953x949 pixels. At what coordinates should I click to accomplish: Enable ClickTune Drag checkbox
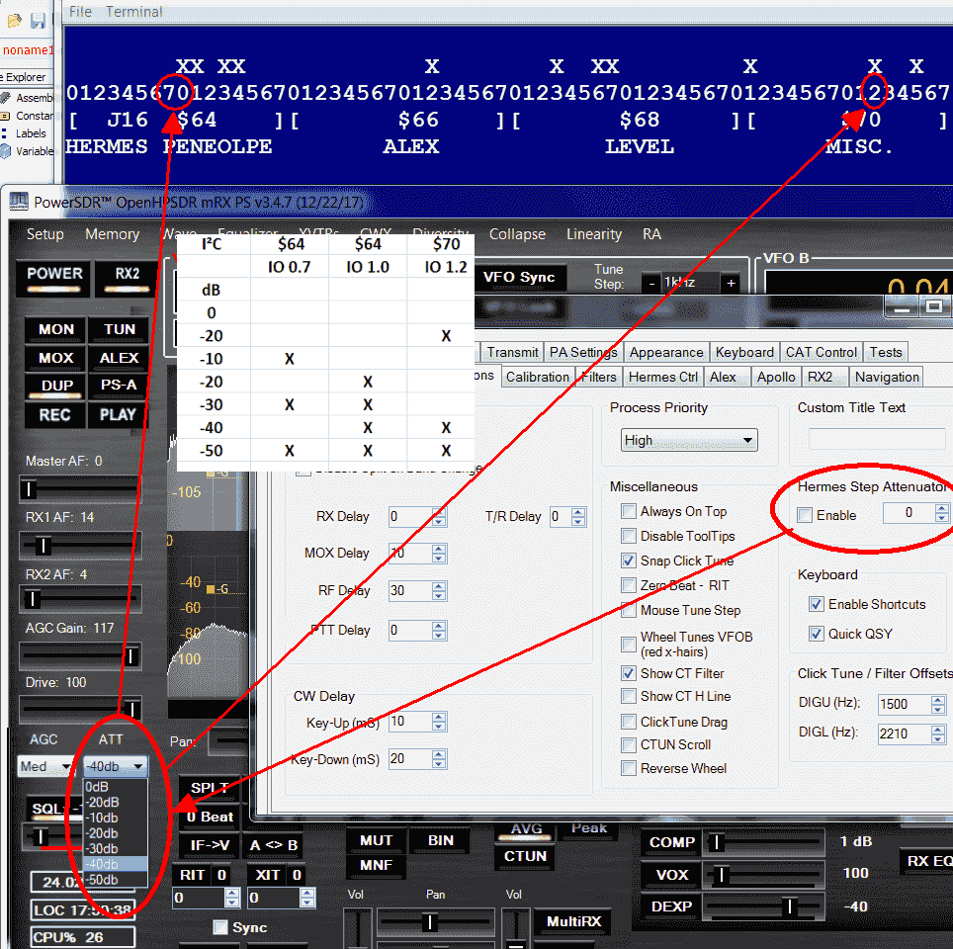(x=629, y=723)
